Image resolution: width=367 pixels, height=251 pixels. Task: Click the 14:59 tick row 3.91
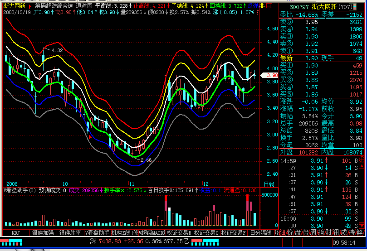tap(319, 161)
